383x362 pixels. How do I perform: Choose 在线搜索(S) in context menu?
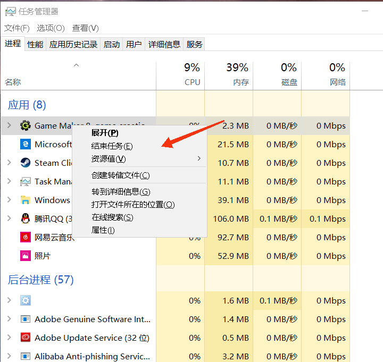(x=140, y=217)
